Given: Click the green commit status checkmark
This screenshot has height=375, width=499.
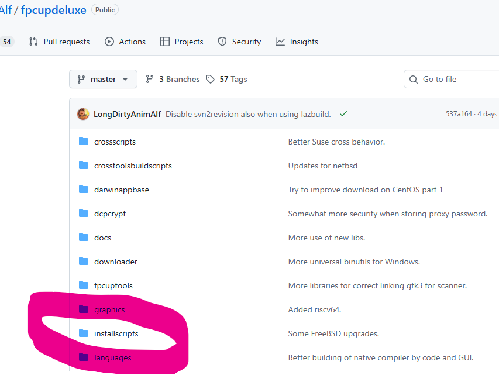Looking at the screenshot, I should [x=343, y=114].
